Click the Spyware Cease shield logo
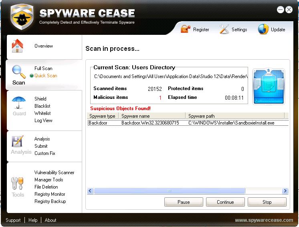Screen dimensions: 299x227 coord(22,16)
